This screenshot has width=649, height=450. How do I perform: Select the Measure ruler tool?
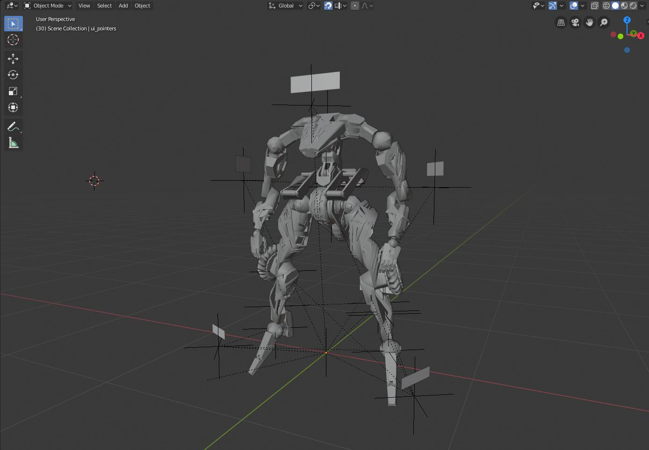(x=13, y=143)
